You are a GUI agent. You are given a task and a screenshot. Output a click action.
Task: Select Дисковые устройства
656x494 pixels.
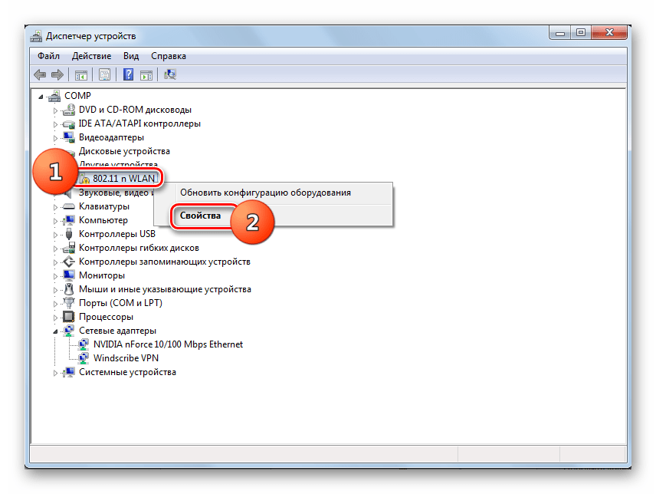[x=124, y=151]
